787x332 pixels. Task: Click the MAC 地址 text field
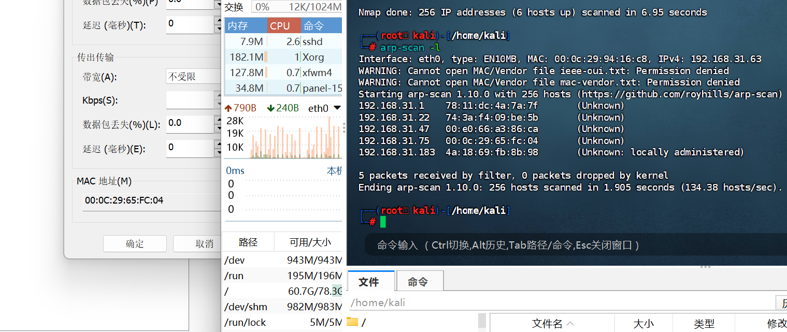[151, 200]
